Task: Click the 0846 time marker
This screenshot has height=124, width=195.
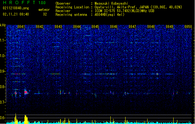Action: coord(114,27)
